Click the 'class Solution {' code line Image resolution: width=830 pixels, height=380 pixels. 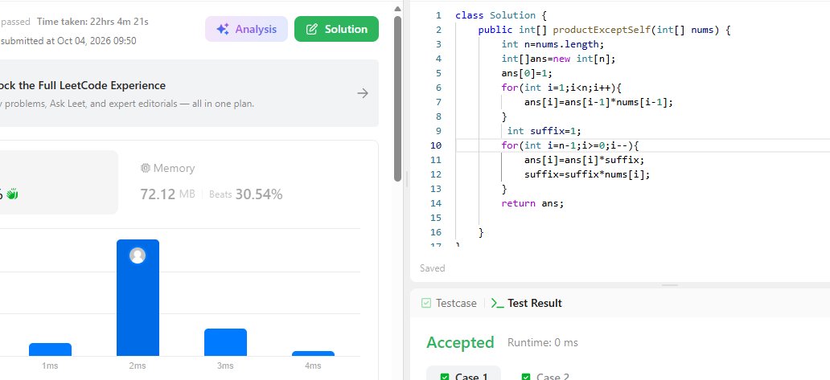pos(501,15)
